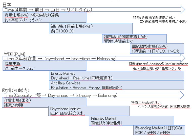Click the Intraday Market 国境越え box
The height and width of the screenshot is (136, 192).
pos(131,121)
